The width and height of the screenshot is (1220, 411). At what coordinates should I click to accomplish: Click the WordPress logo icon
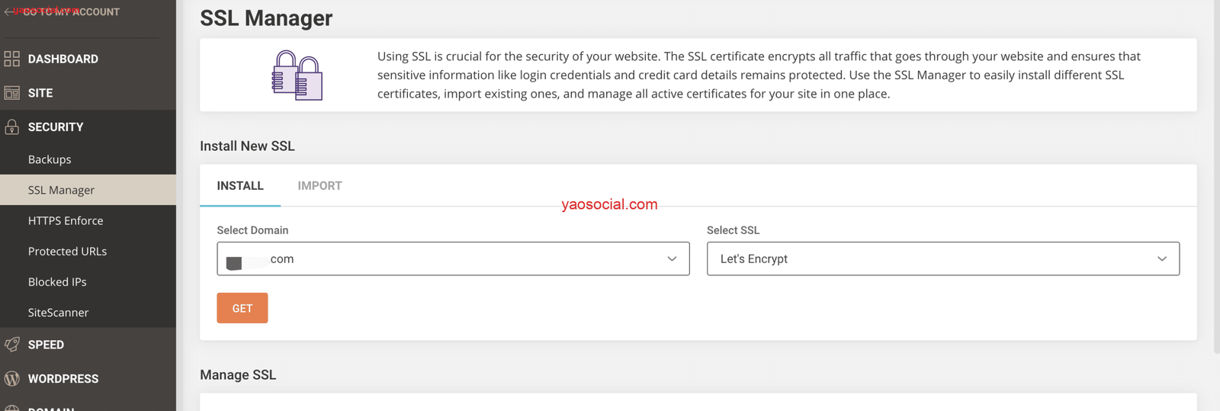click(11, 378)
